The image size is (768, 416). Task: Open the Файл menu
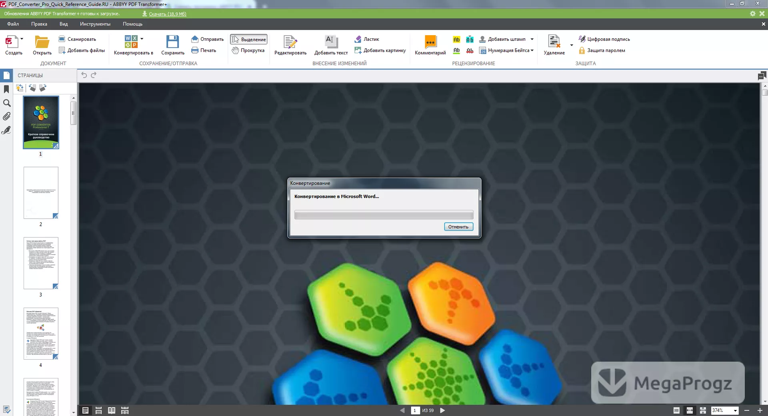click(x=13, y=24)
